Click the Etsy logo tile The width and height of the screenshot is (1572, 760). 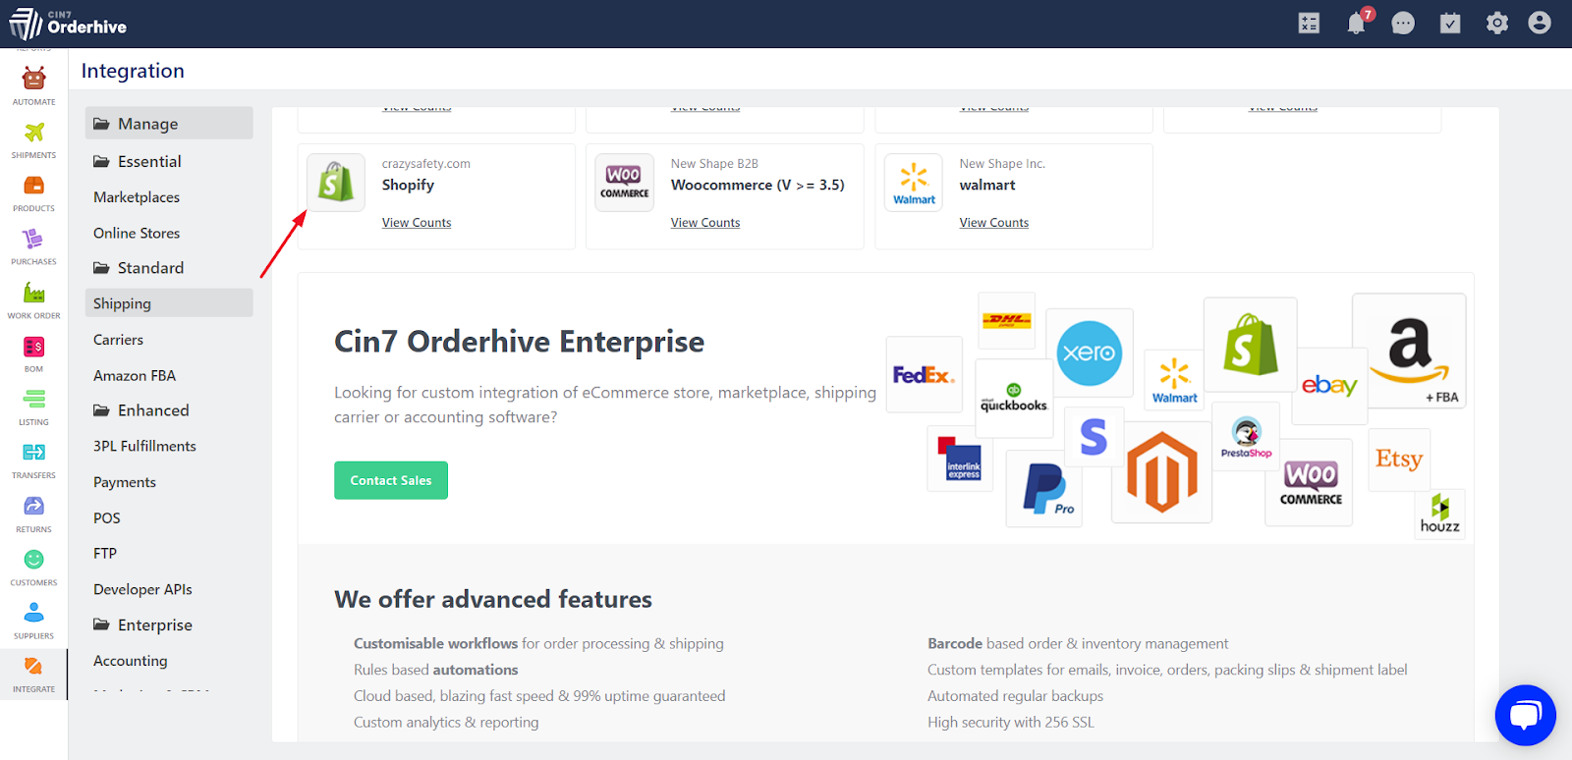click(1398, 460)
